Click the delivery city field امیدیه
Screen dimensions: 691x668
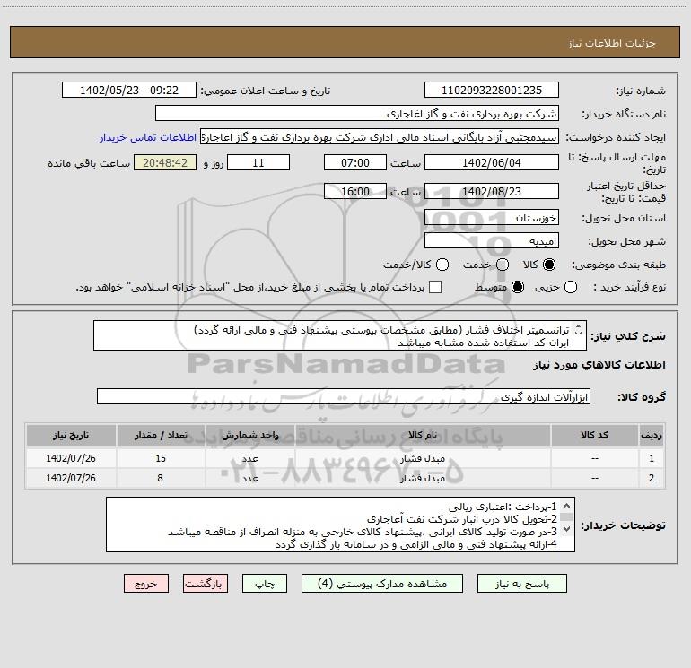click(x=492, y=240)
